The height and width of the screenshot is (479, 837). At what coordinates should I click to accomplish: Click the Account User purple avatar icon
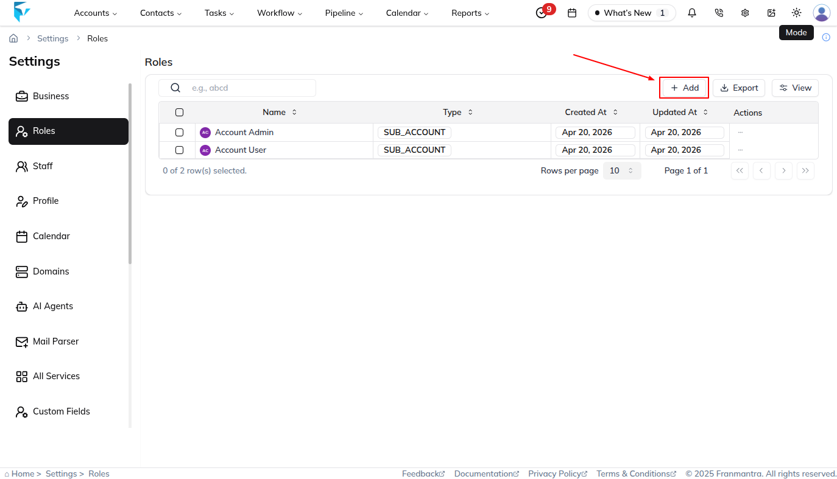[x=205, y=150]
